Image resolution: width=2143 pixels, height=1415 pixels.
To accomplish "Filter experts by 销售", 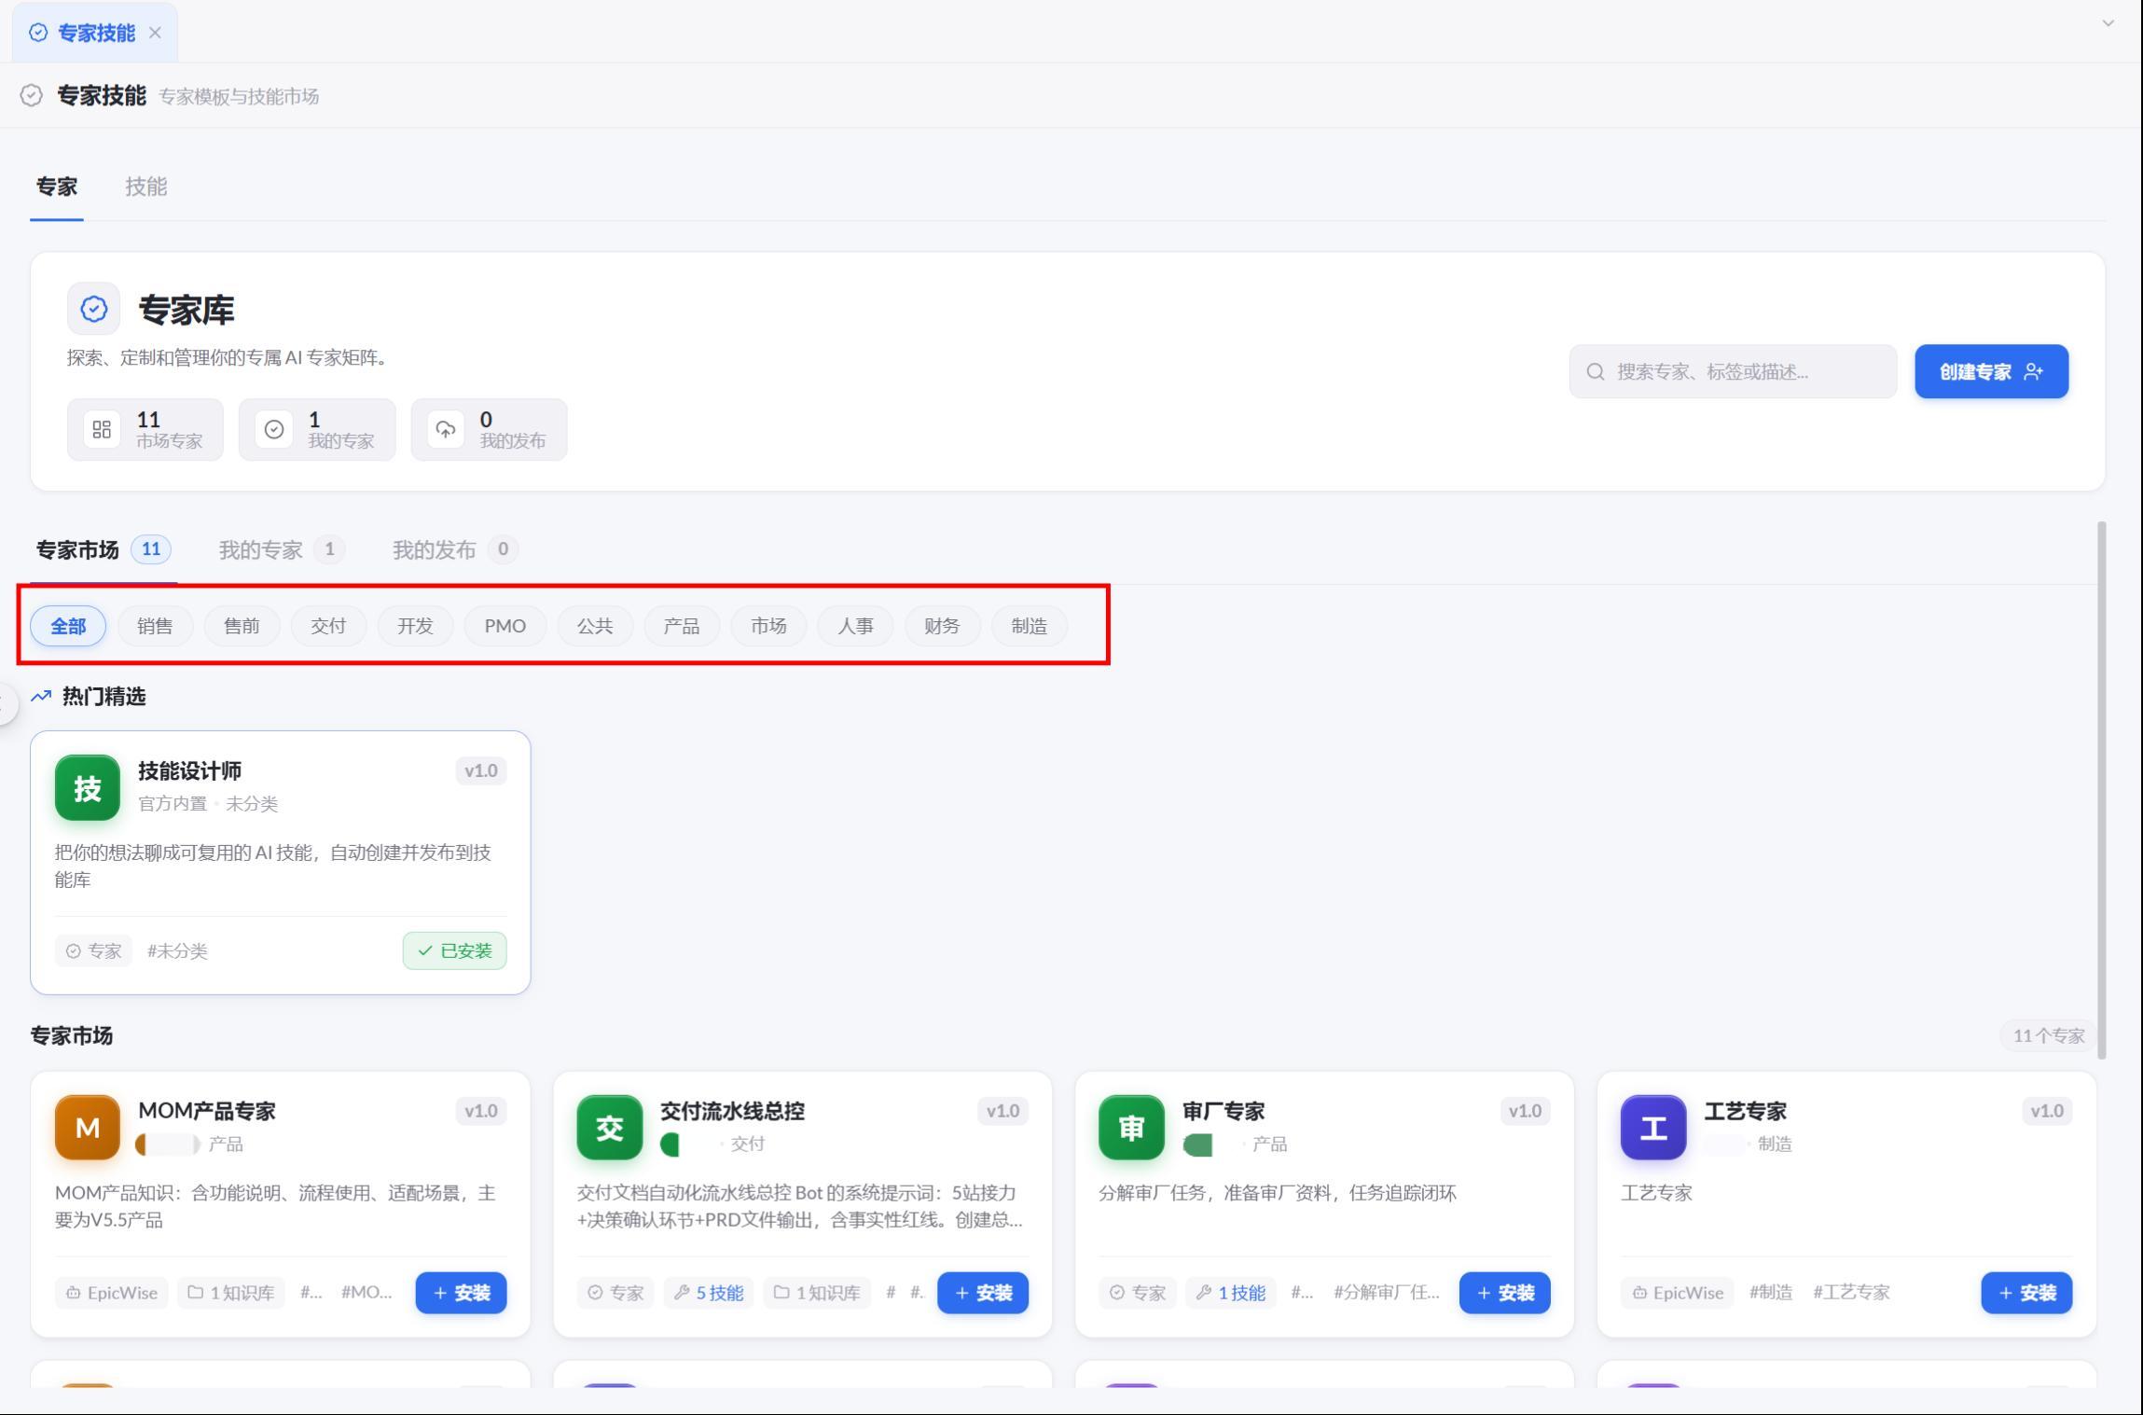I will pyautogui.click(x=155, y=626).
